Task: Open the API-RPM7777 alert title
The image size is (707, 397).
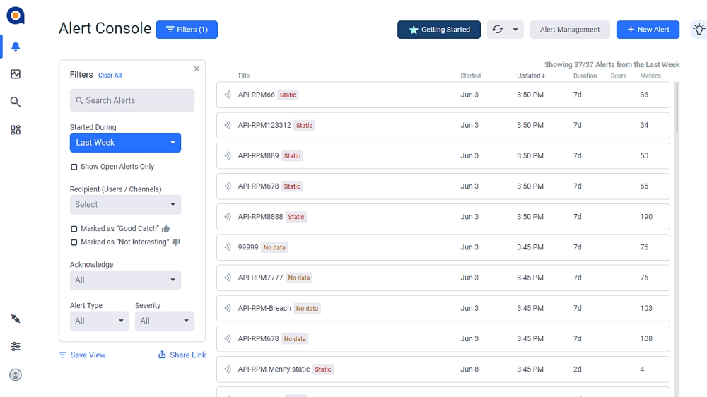Action: click(x=260, y=278)
